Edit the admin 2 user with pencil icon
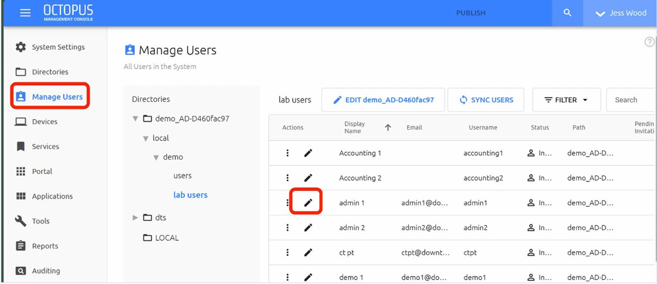The height and width of the screenshot is (284, 657). point(308,227)
